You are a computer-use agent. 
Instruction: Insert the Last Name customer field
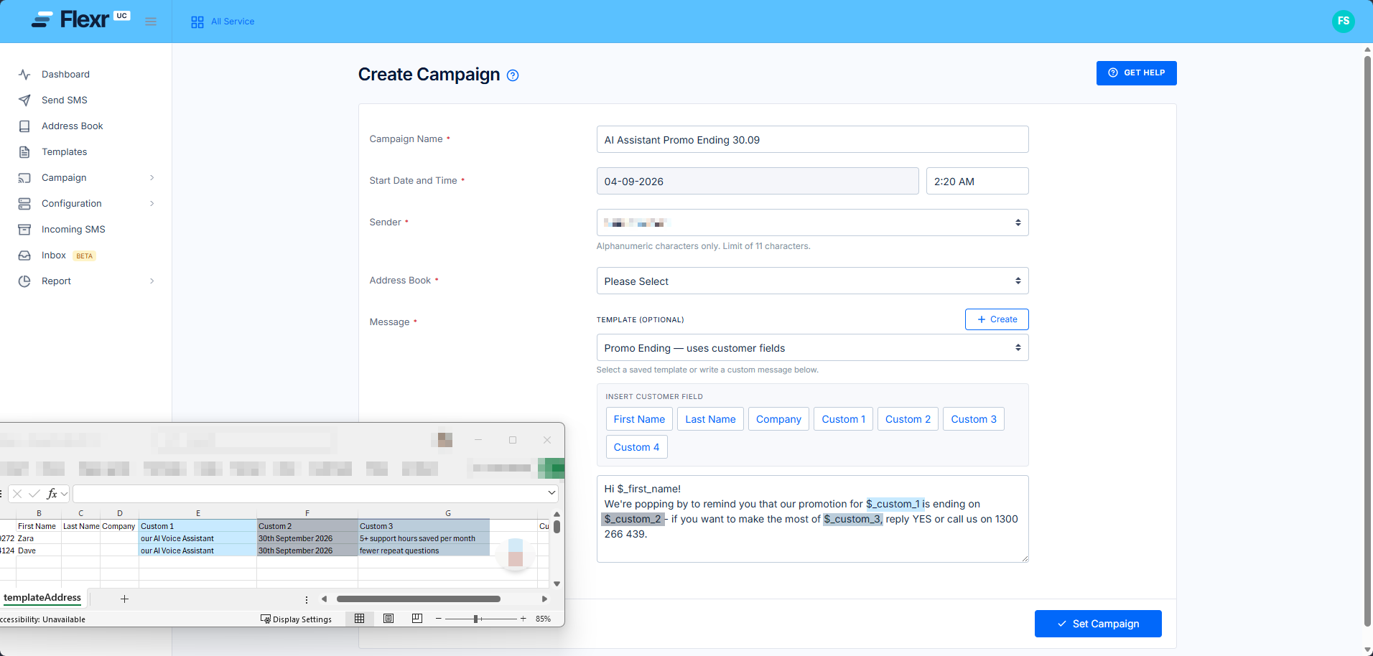[x=710, y=419]
